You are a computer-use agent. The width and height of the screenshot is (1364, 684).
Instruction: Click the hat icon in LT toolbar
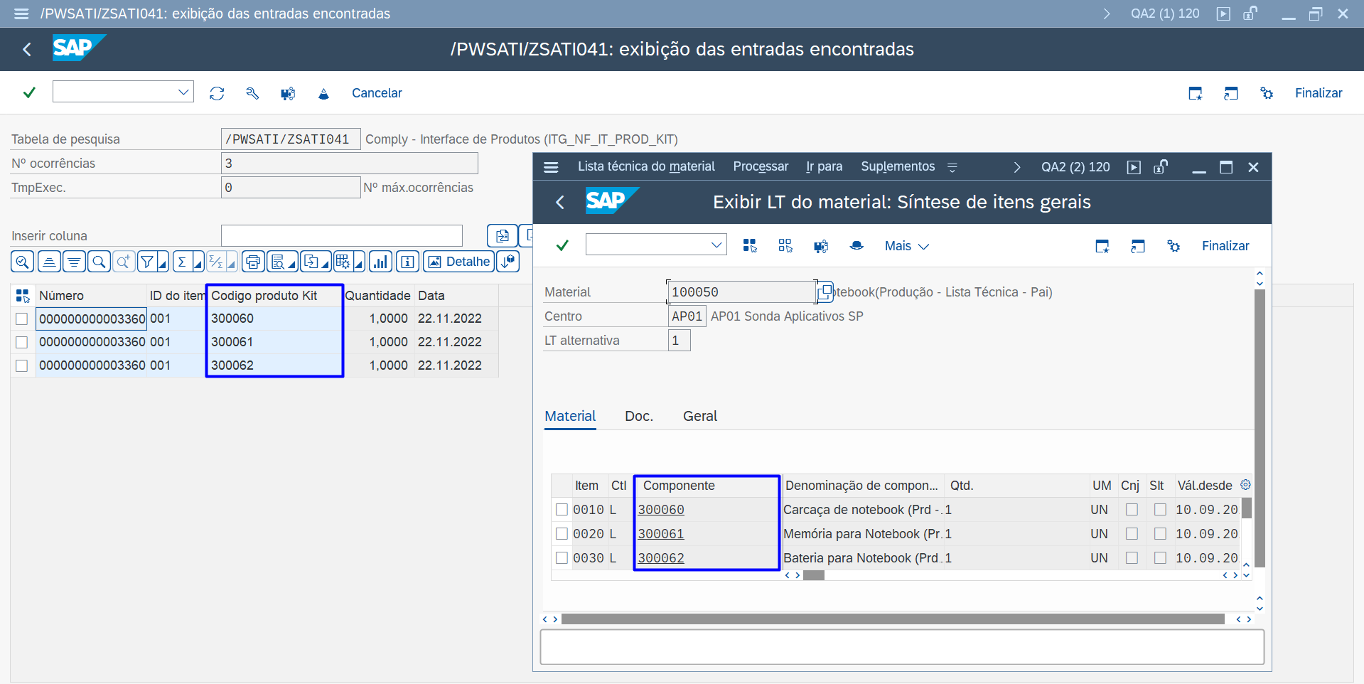856,246
